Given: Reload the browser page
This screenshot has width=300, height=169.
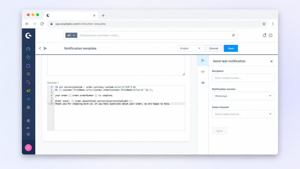Looking at the screenshot, I should [42, 24].
